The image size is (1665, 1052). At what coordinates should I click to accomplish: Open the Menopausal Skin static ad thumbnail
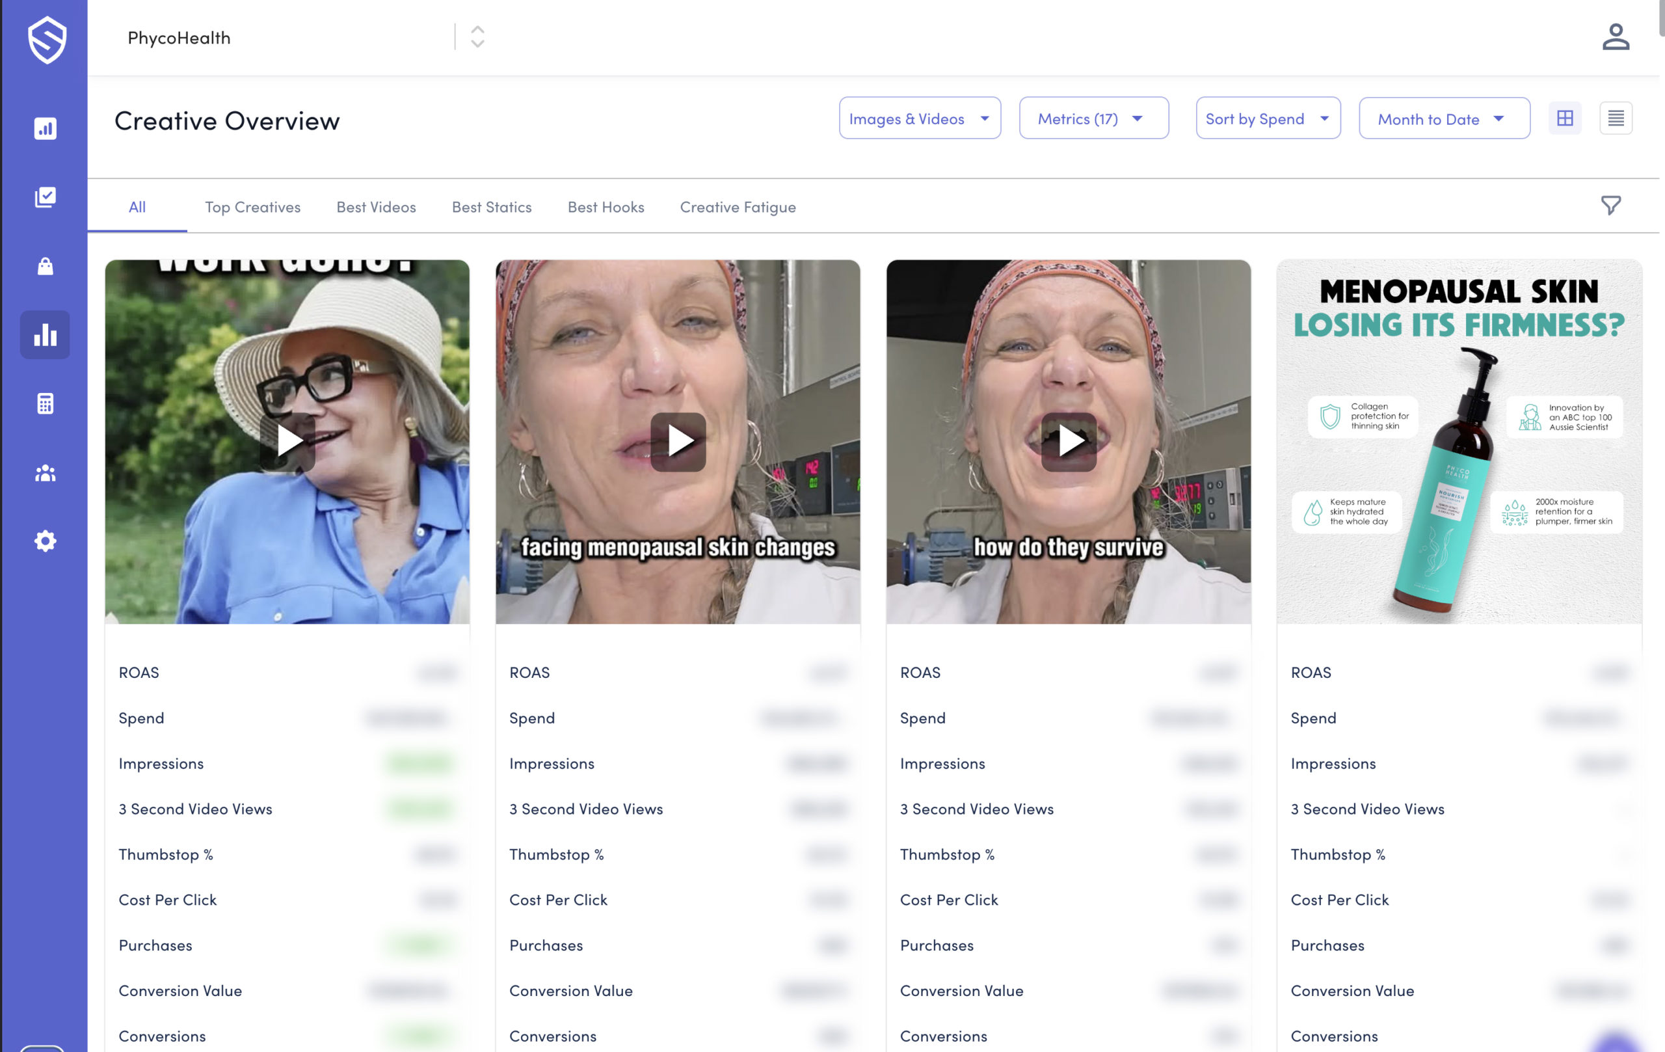point(1459,442)
